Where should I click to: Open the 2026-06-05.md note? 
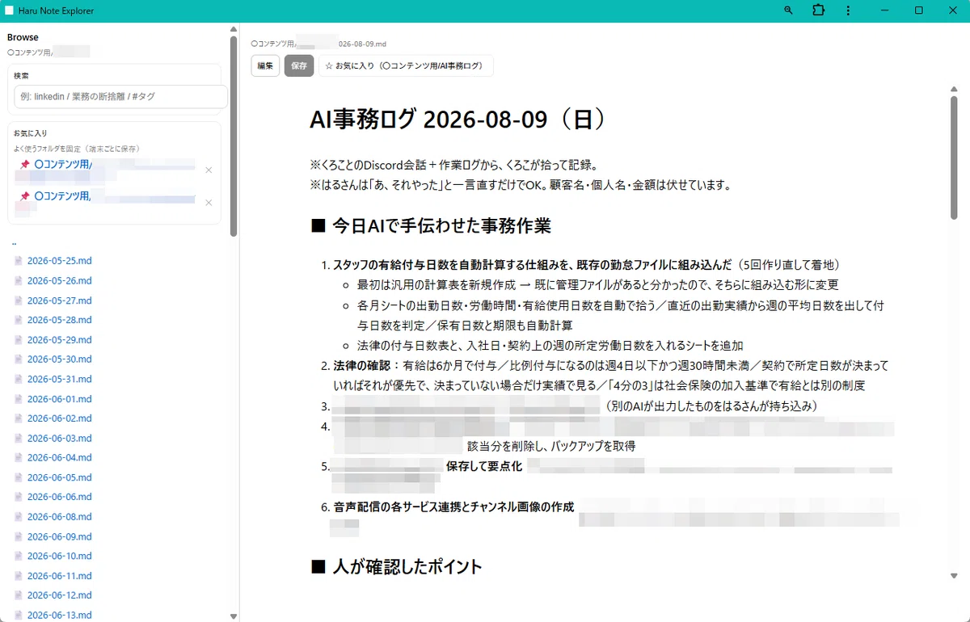point(59,477)
